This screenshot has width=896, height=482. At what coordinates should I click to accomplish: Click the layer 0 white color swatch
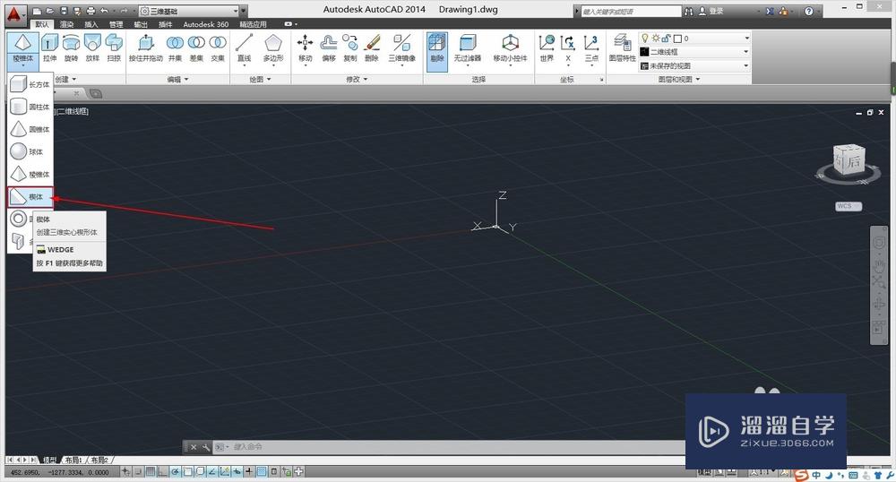coord(677,39)
